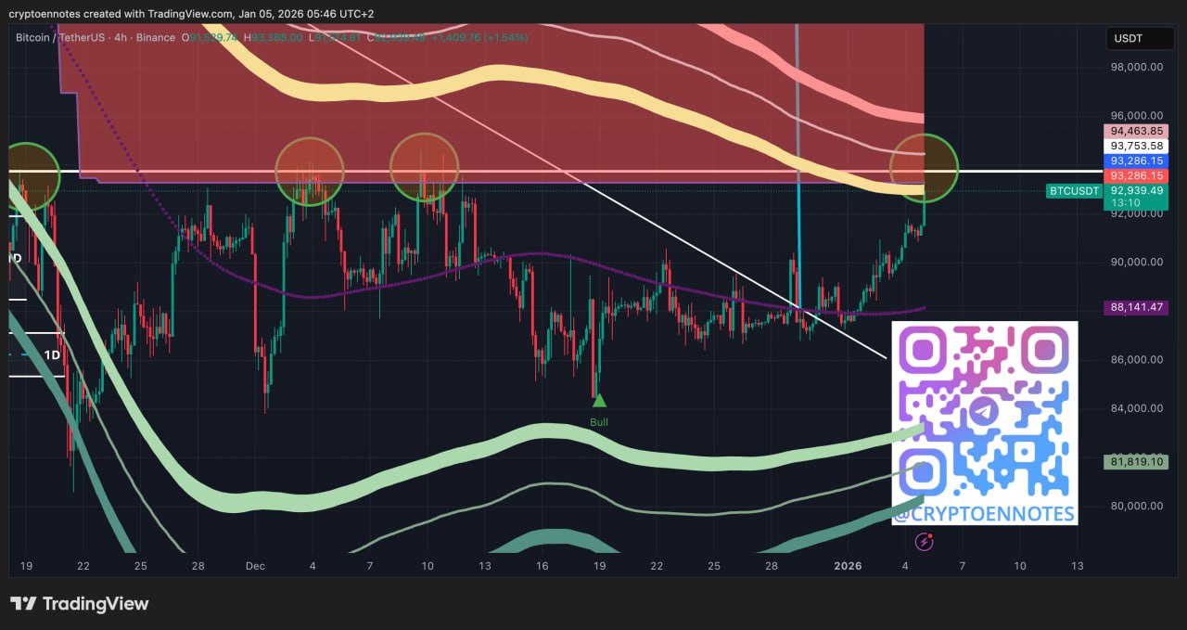The height and width of the screenshot is (630, 1187).
Task: Click the @CRYPTOENNOTES handle text
Action: click(984, 514)
